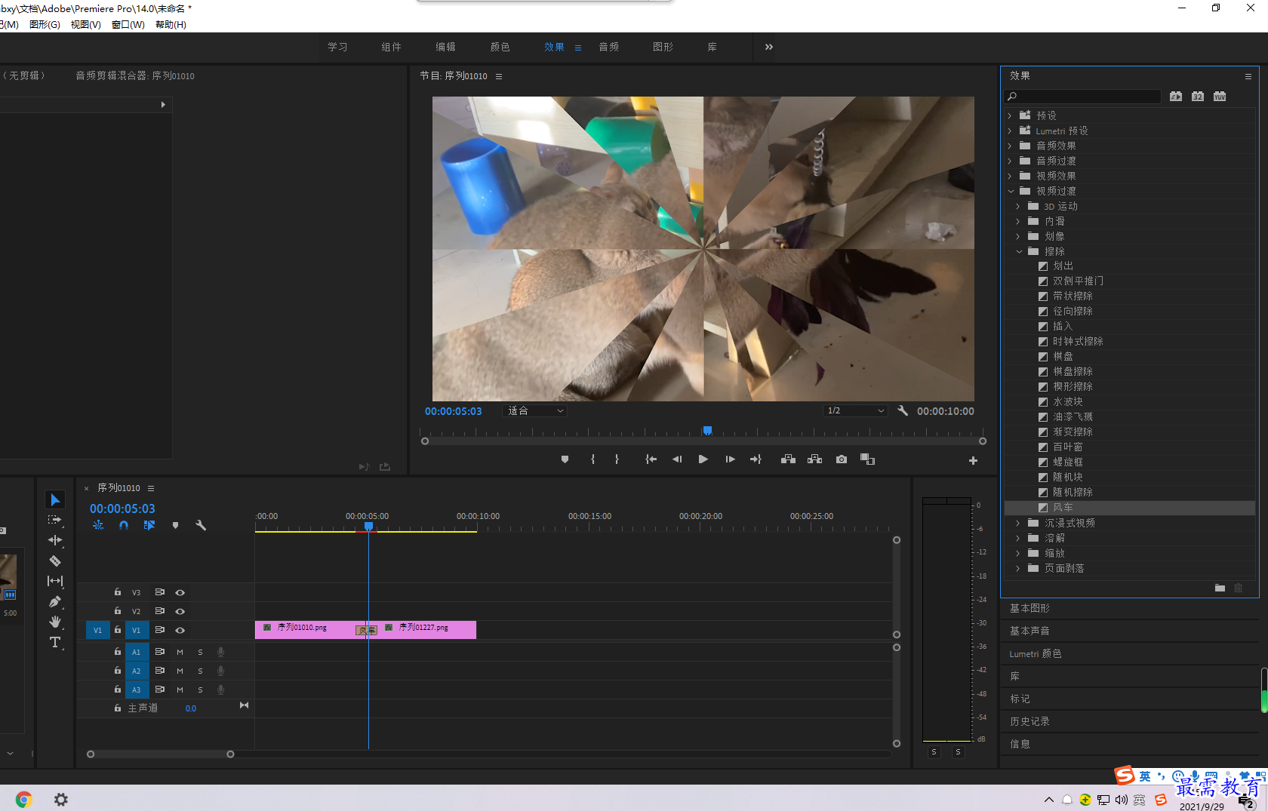Open the 基本声音 panel
This screenshot has height=811, width=1268.
click(x=1029, y=631)
